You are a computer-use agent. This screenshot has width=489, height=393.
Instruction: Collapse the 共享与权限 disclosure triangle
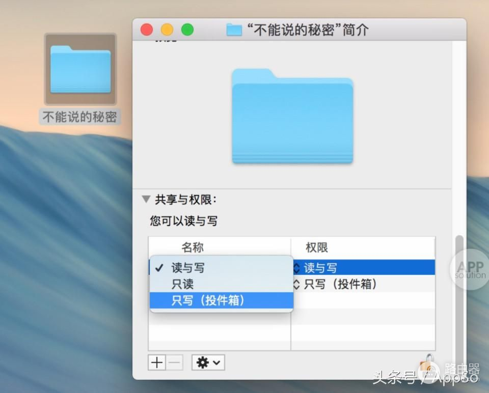coord(146,199)
